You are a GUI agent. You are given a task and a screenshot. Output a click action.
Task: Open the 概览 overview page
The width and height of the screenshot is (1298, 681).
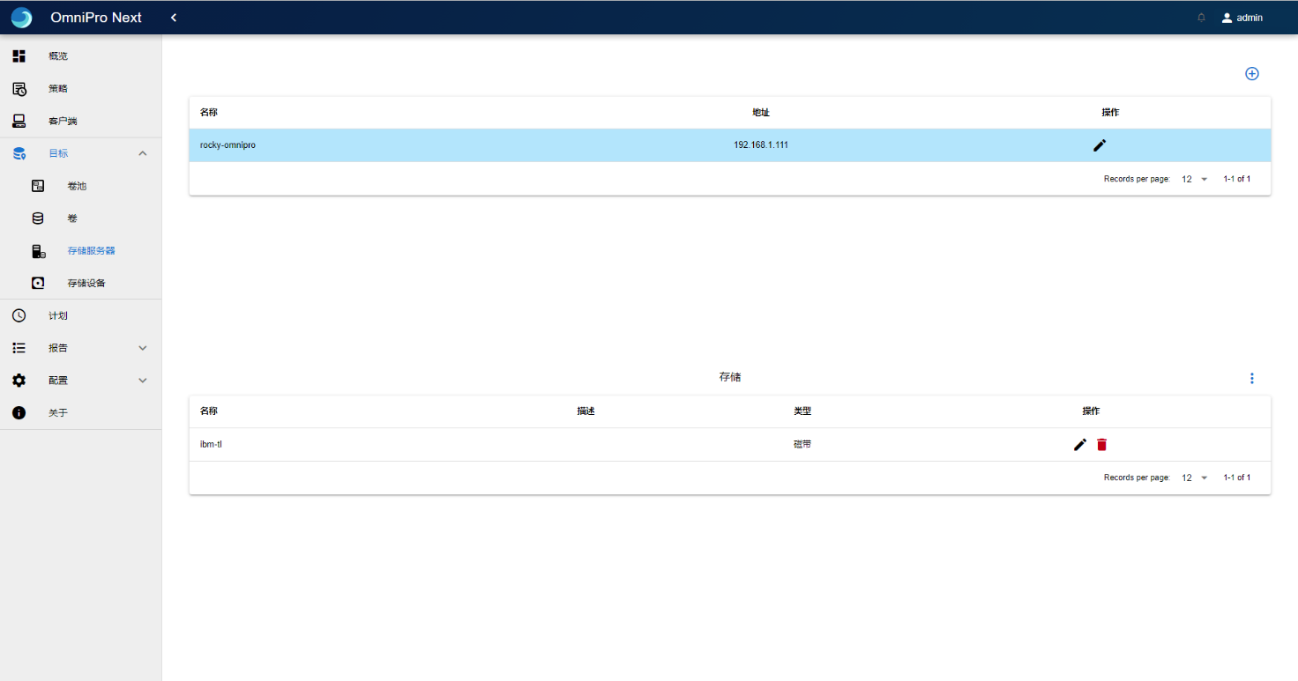click(x=58, y=56)
